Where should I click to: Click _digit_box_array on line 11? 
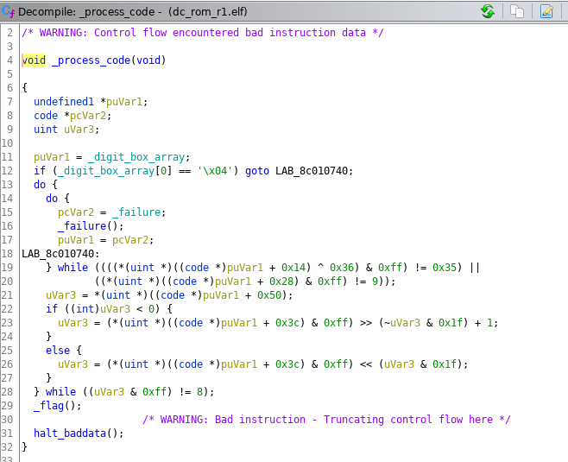pos(136,157)
